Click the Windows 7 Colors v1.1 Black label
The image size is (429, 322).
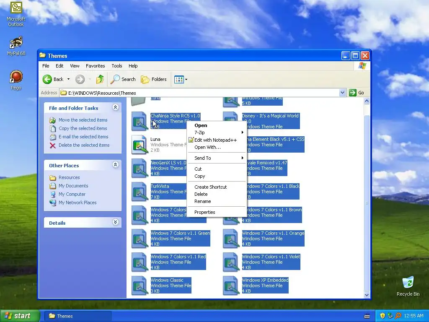(273, 186)
